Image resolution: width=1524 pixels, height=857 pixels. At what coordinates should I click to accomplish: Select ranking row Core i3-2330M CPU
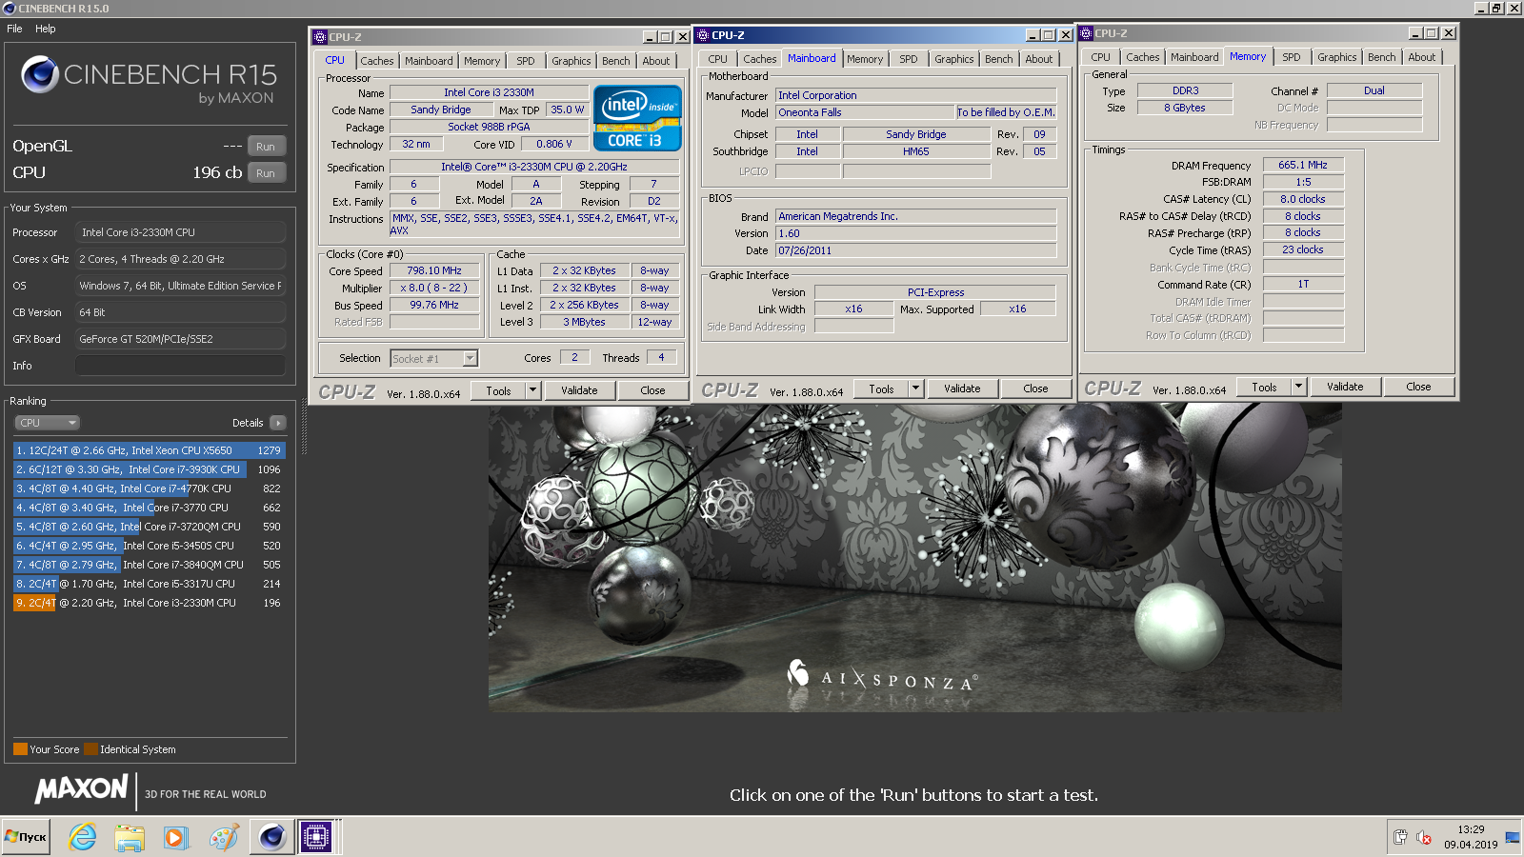(x=149, y=603)
